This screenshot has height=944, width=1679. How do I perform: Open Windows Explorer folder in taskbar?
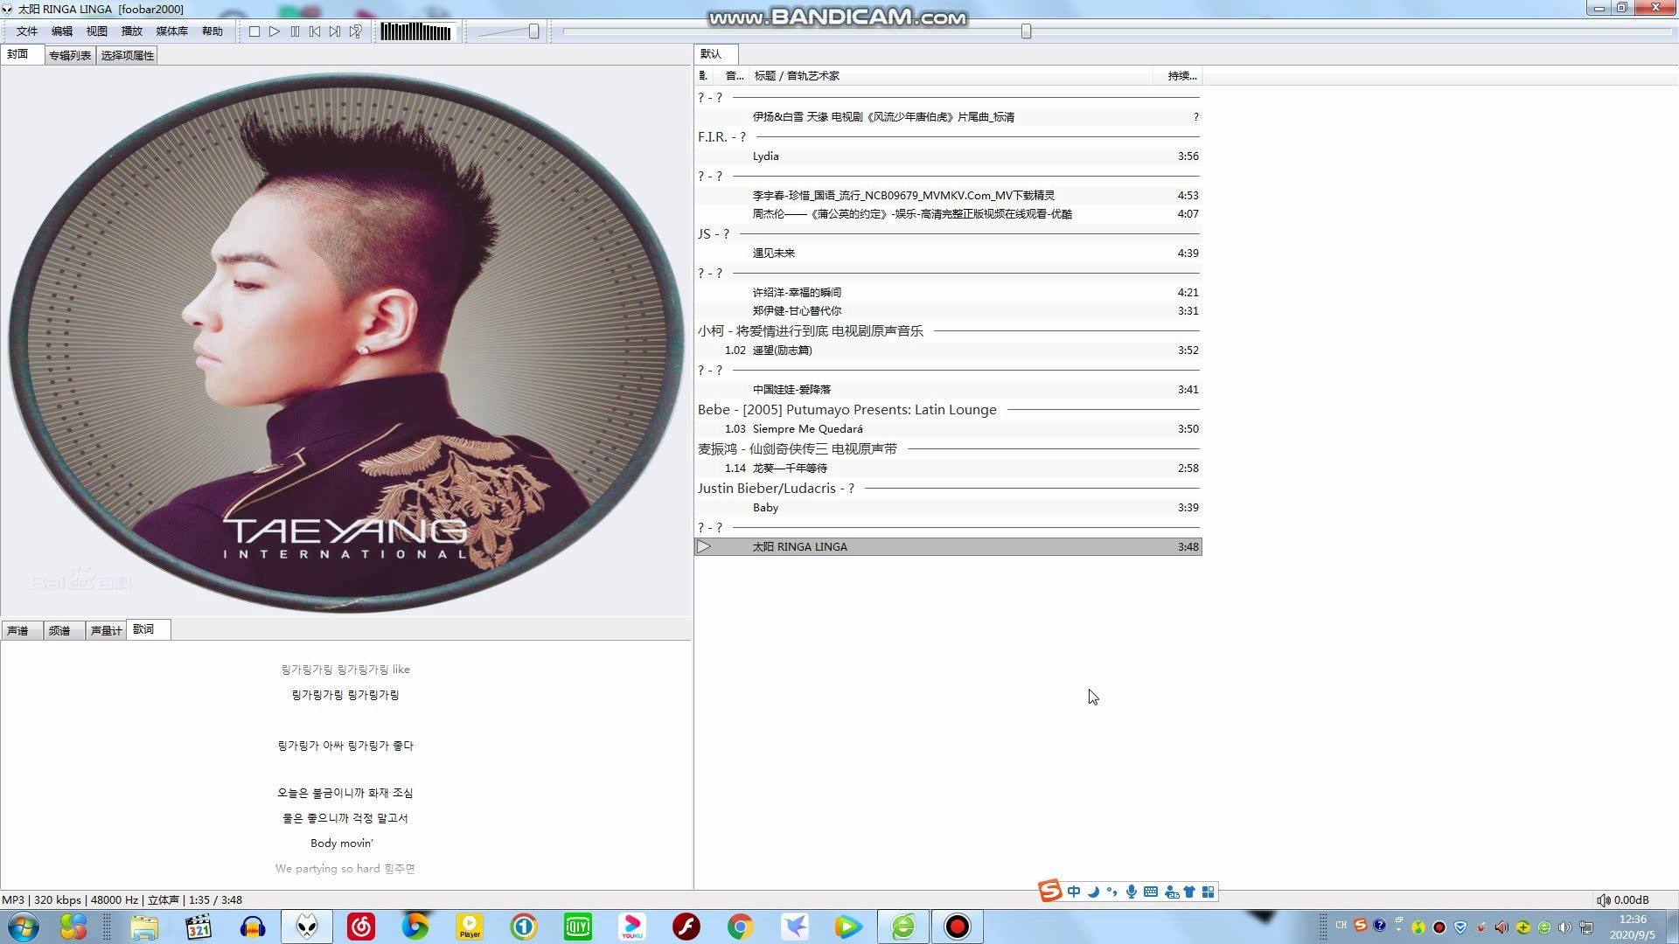coord(145,927)
